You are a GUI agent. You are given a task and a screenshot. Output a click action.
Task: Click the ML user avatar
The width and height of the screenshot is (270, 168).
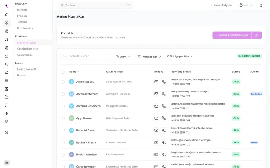pos(7,163)
